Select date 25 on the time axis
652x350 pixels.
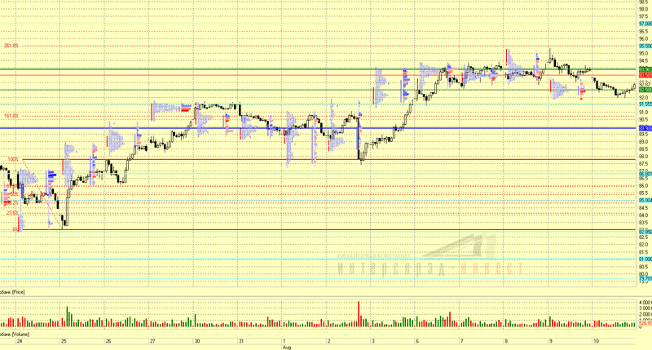click(64, 341)
